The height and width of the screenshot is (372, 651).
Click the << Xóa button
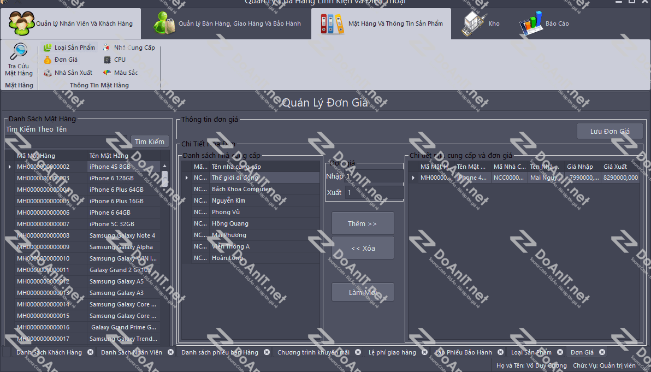pos(363,248)
